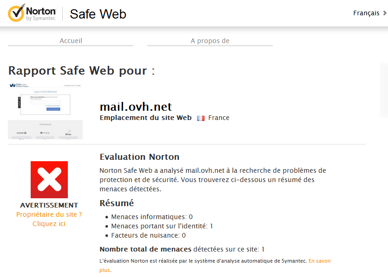This screenshot has width=388, height=277.
Task: Click the Propriétaire du site link
Action: click(49, 214)
